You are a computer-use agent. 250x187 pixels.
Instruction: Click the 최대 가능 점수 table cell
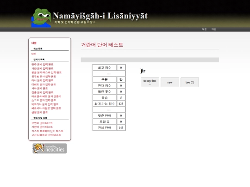coord(105,104)
